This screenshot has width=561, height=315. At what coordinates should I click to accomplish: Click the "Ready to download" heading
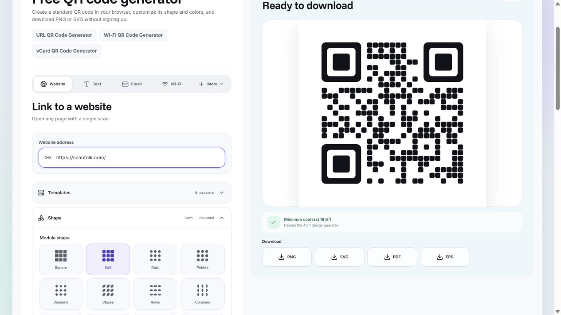(308, 6)
